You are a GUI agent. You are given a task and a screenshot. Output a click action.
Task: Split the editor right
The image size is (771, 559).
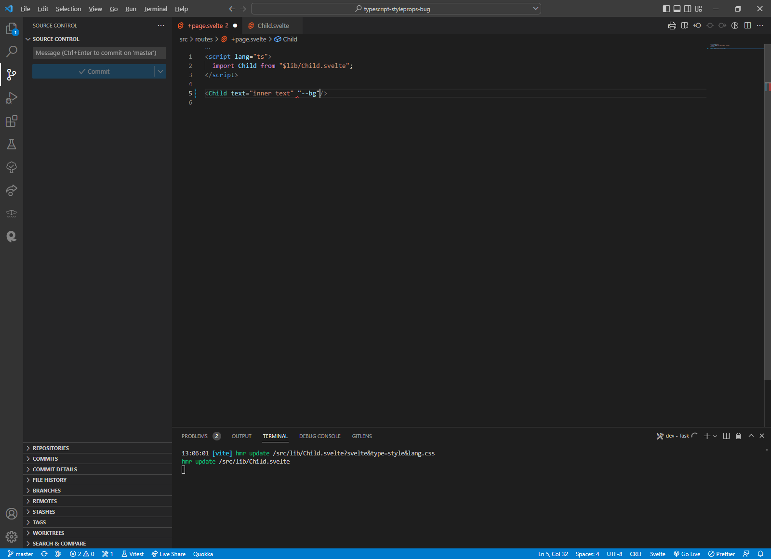point(747,26)
